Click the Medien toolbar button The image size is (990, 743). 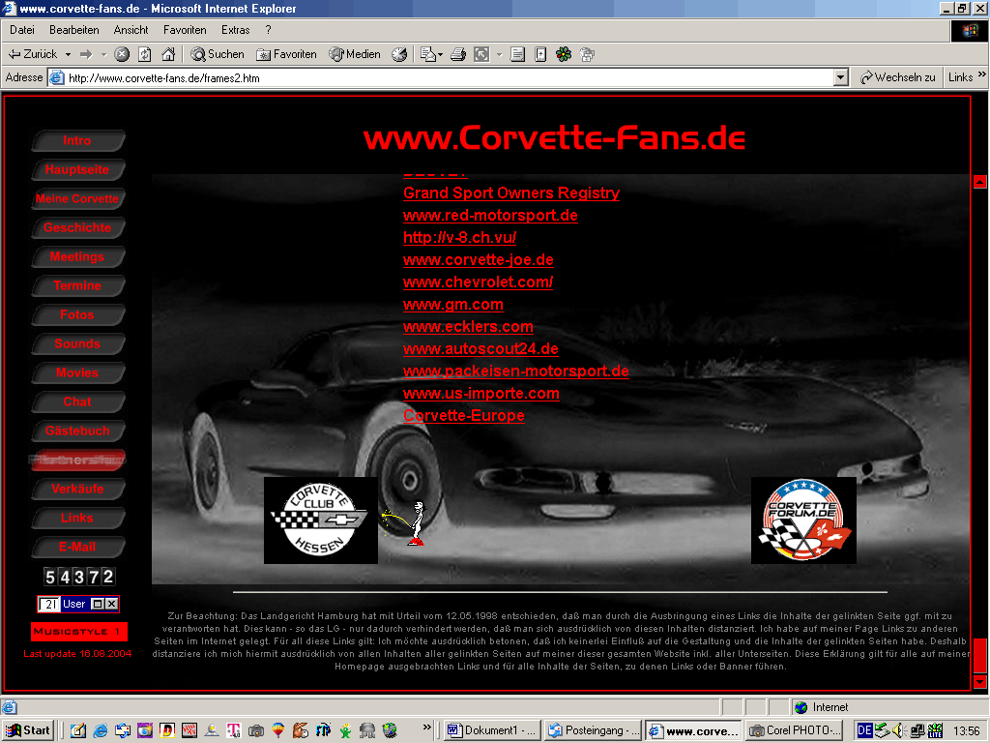click(x=354, y=54)
